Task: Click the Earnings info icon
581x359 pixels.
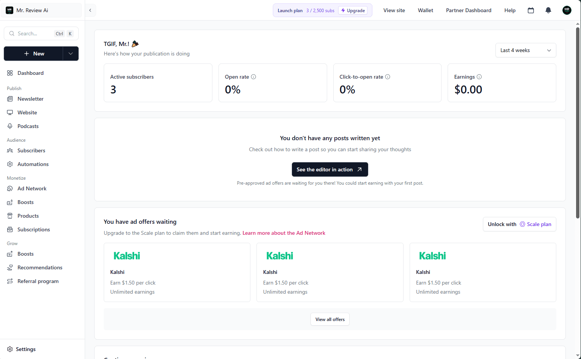Action: (x=479, y=77)
